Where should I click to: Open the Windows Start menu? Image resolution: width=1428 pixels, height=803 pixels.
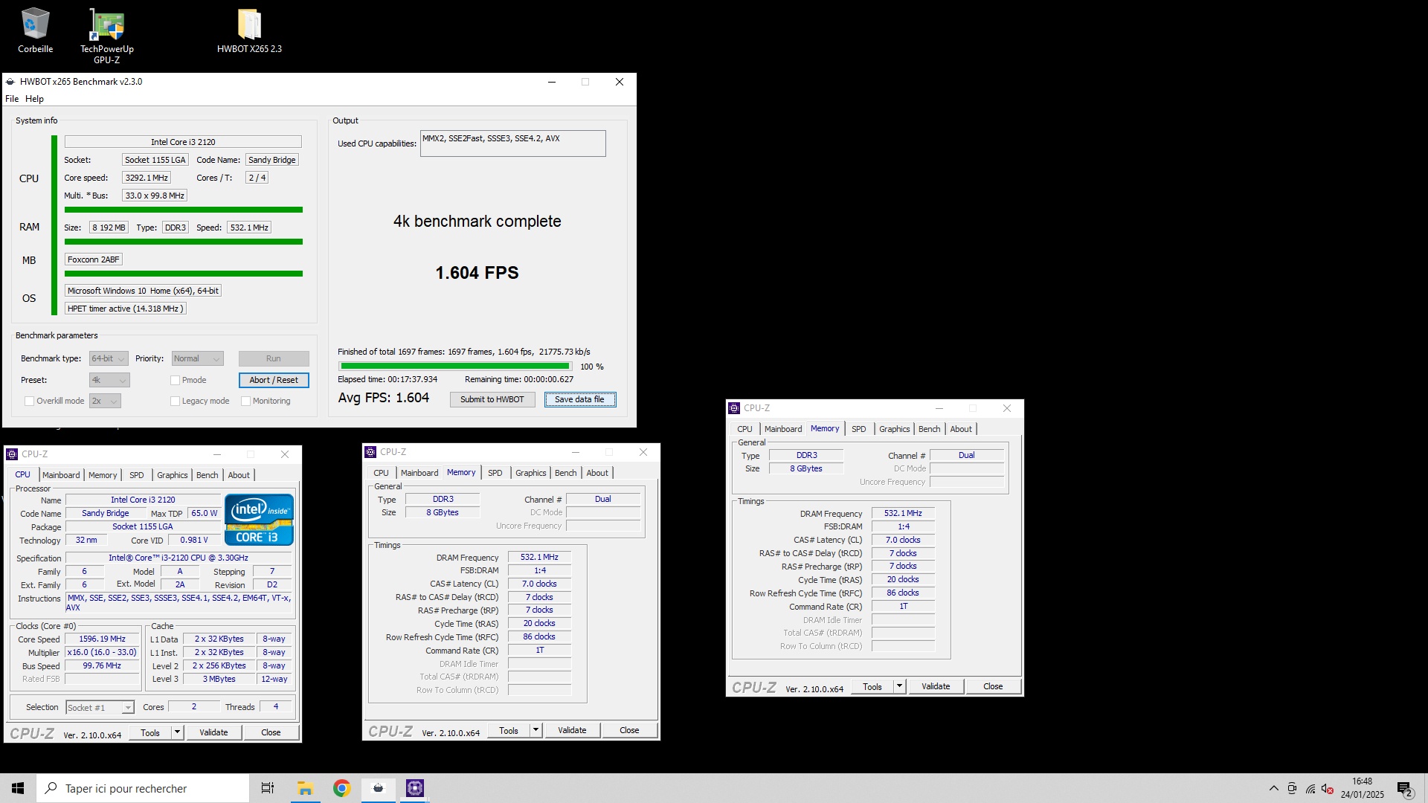[x=18, y=788]
